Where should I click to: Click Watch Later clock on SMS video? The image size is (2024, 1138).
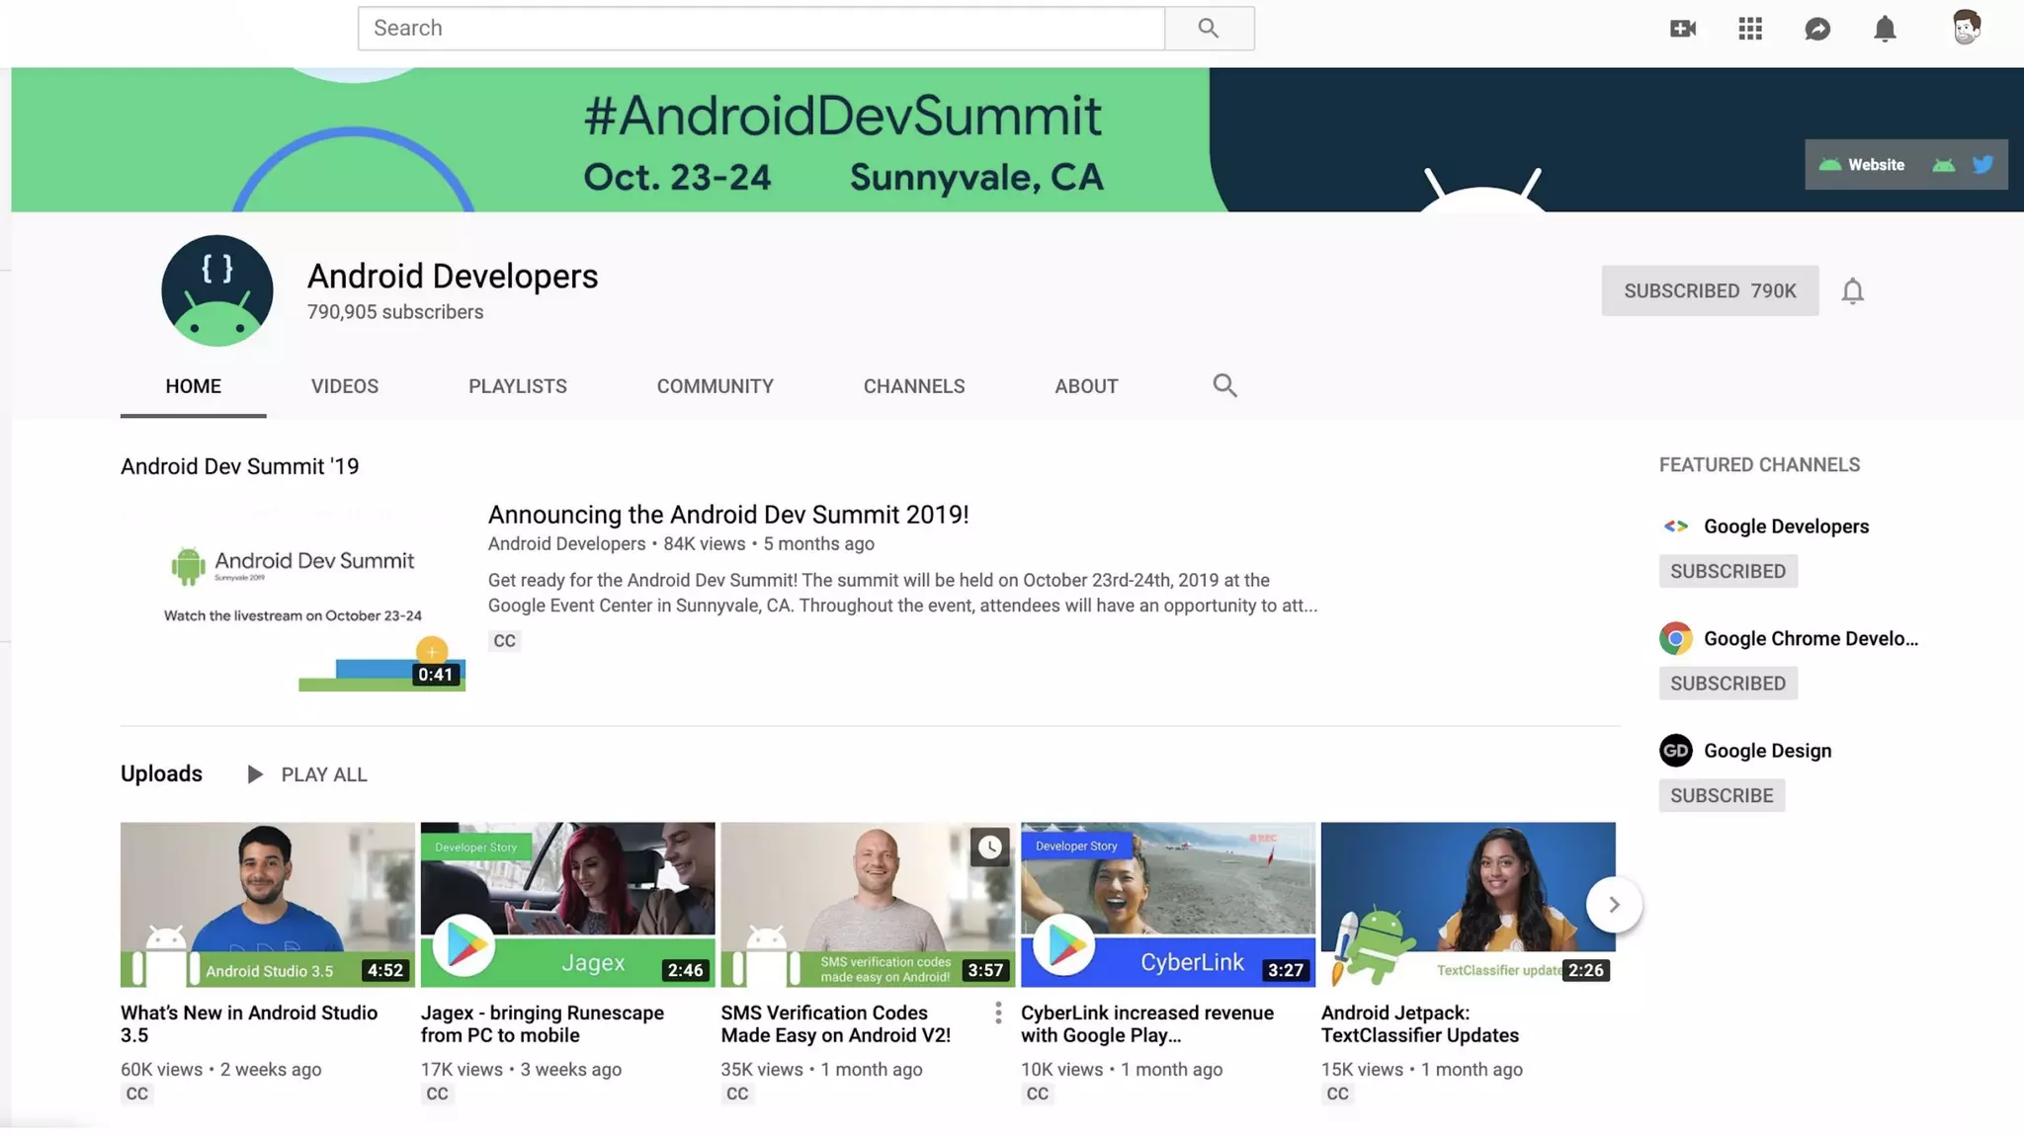989,847
